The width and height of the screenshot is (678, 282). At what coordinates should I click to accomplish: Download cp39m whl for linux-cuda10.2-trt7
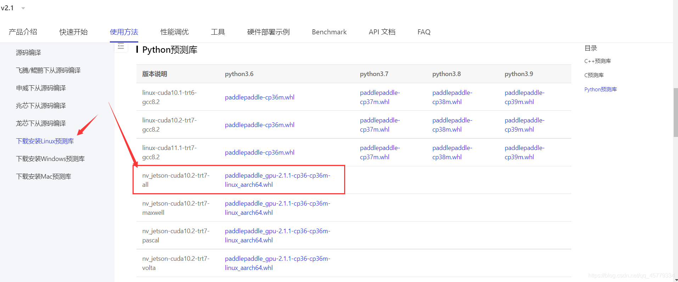pos(525,125)
